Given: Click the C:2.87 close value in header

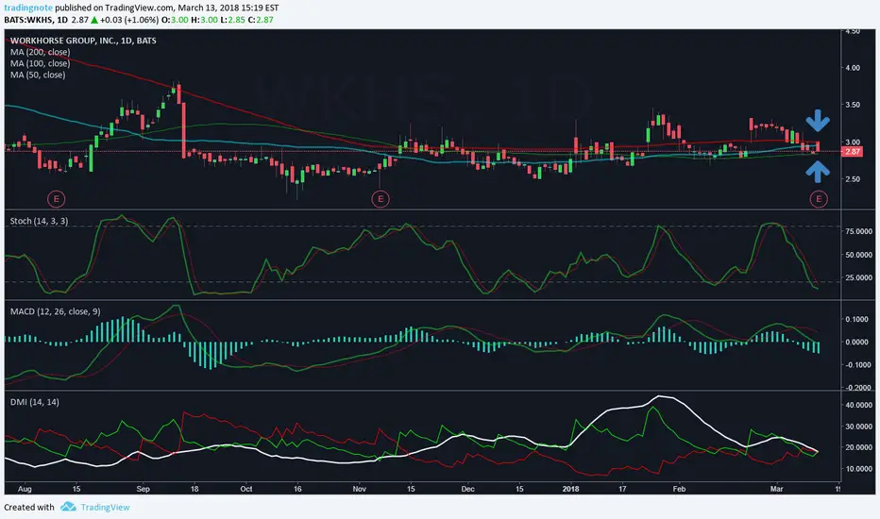Looking at the screenshot, I should click(261, 20).
